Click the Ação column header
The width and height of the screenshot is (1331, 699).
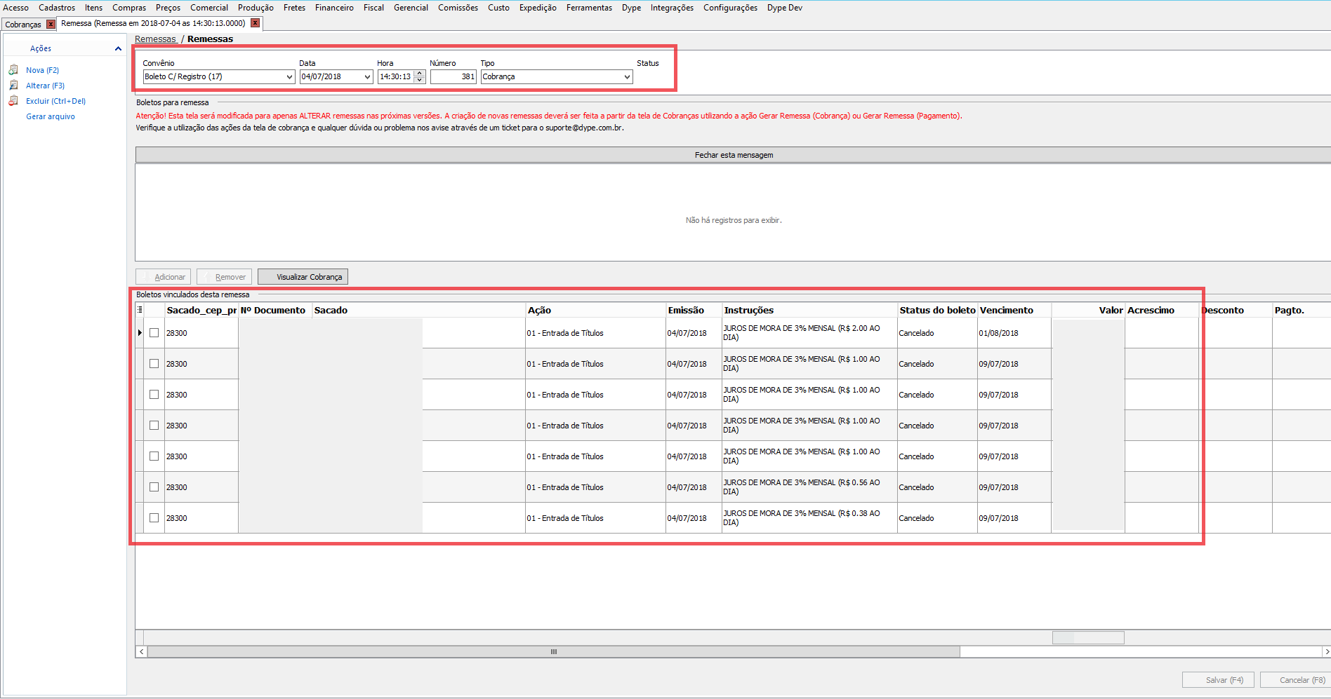[595, 310]
